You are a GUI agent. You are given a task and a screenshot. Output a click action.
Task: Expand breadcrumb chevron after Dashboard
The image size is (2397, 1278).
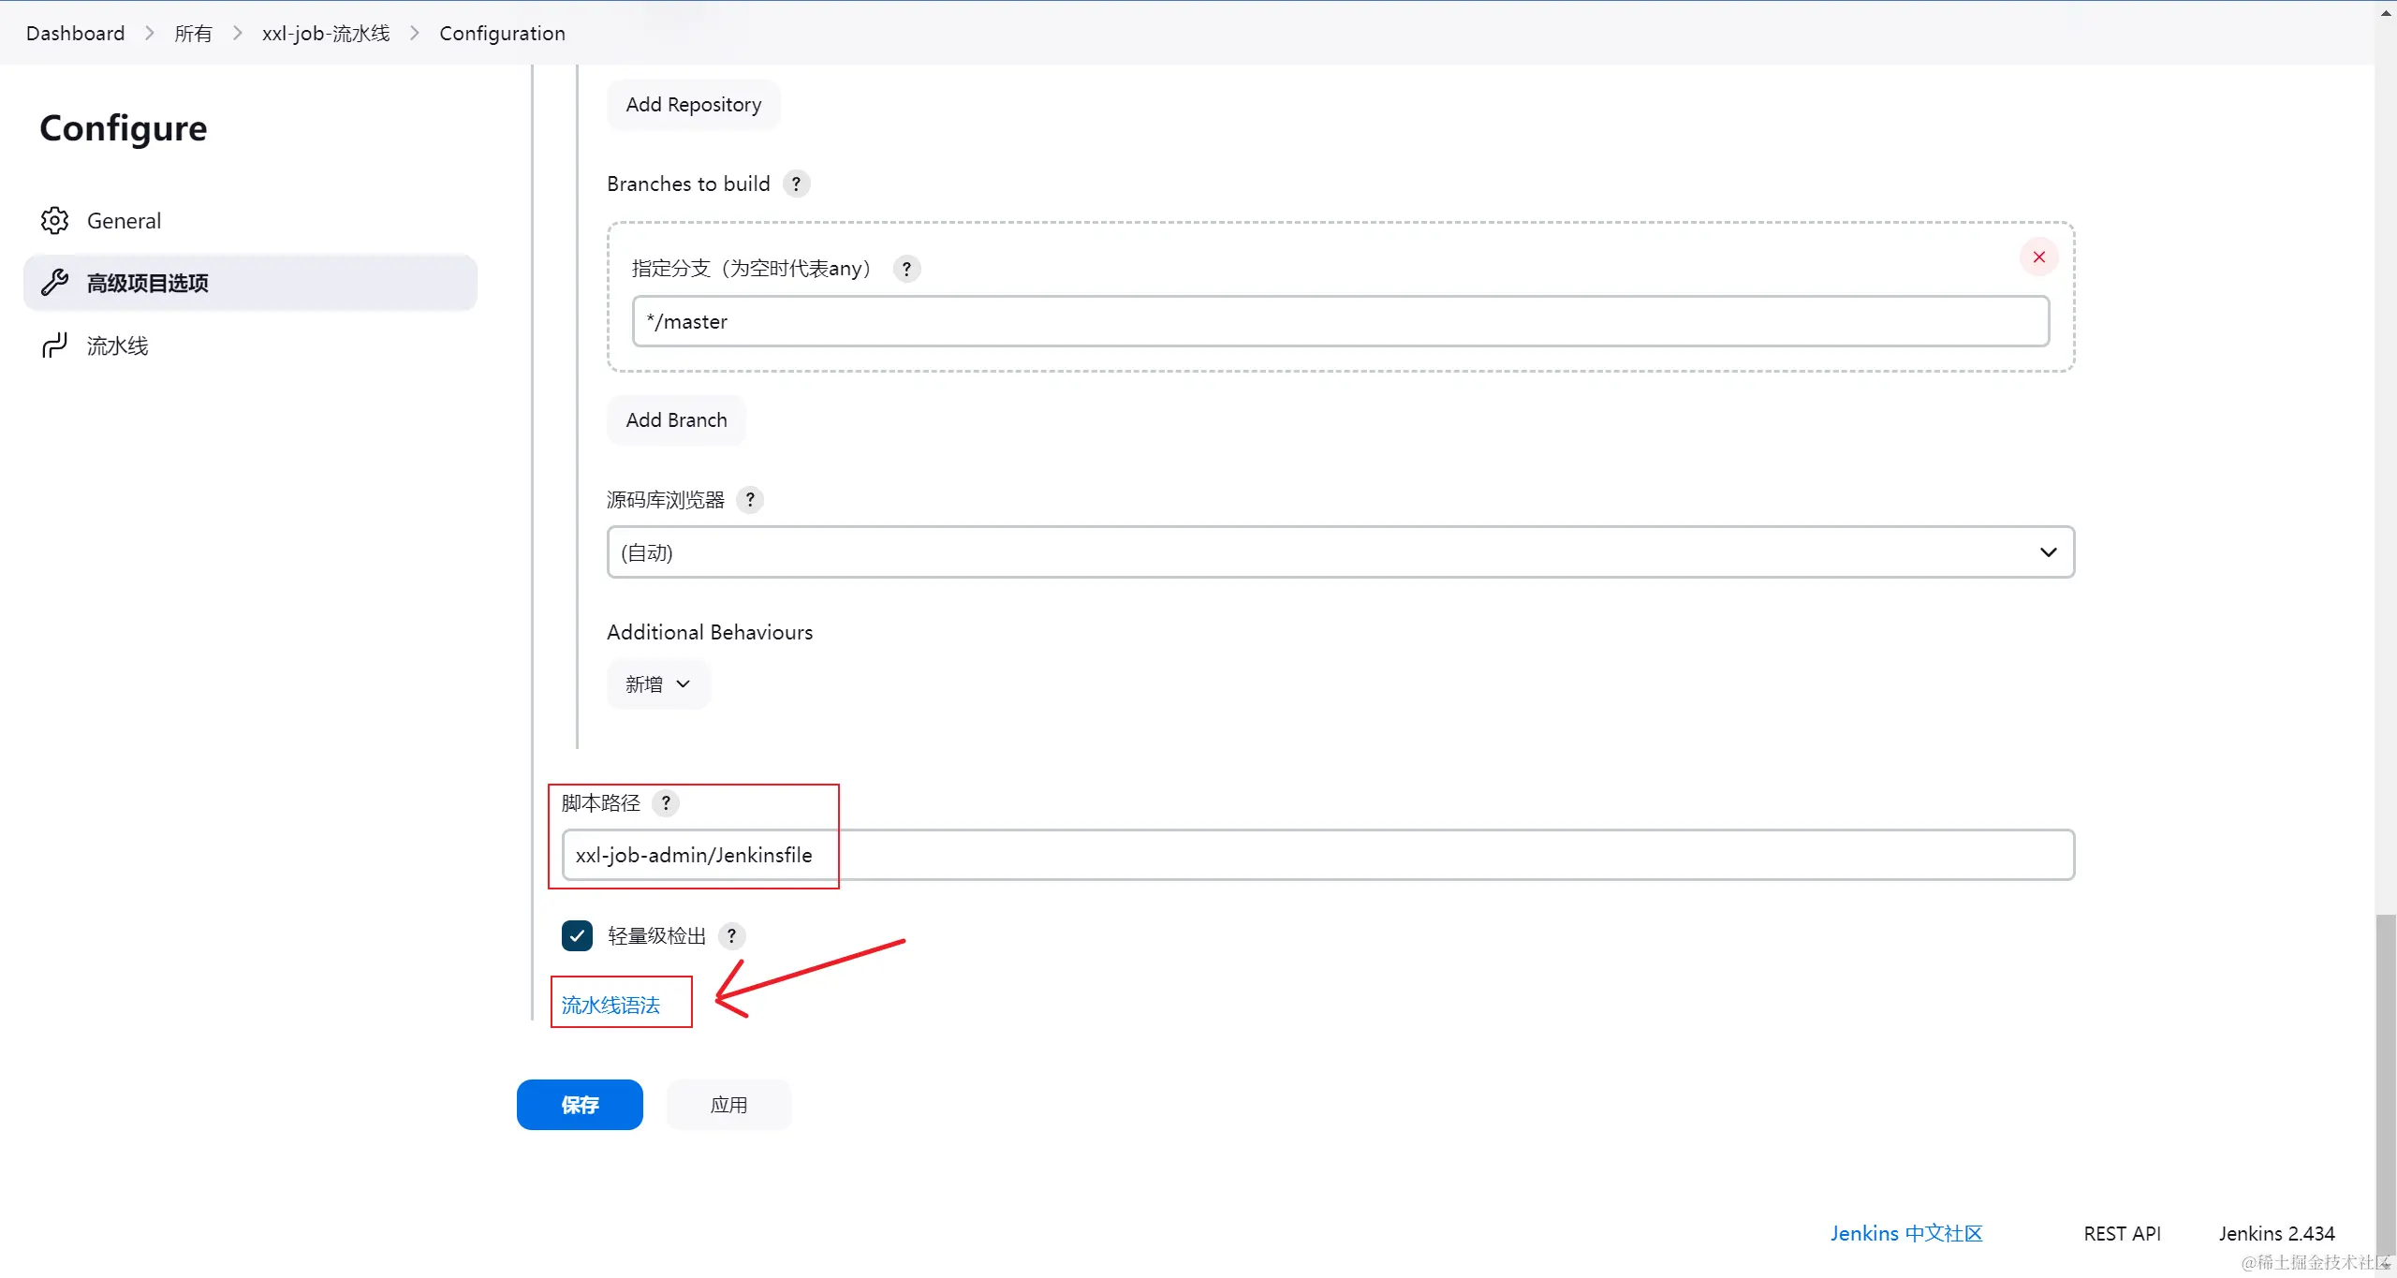[x=150, y=34]
